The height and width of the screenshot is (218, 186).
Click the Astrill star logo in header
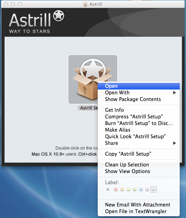[x=59, y=16]
